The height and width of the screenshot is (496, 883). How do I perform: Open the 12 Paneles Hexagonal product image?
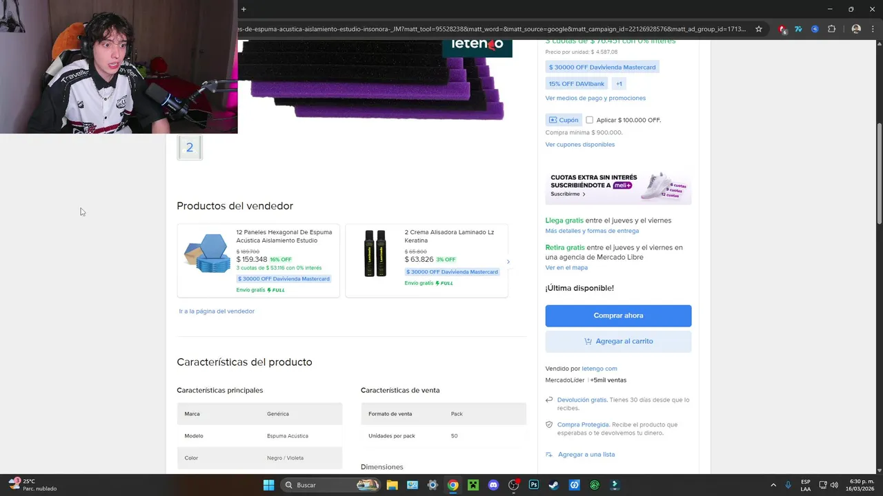207,254
